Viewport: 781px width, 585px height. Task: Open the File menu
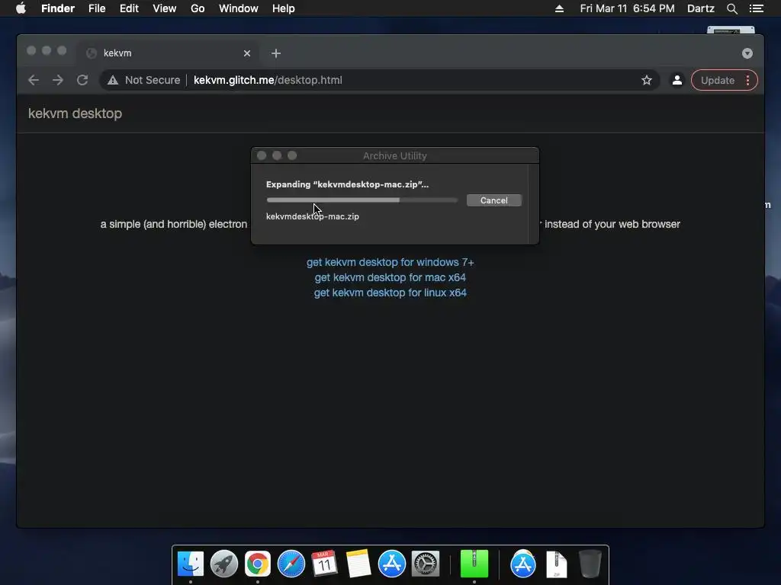click(97, 8)
